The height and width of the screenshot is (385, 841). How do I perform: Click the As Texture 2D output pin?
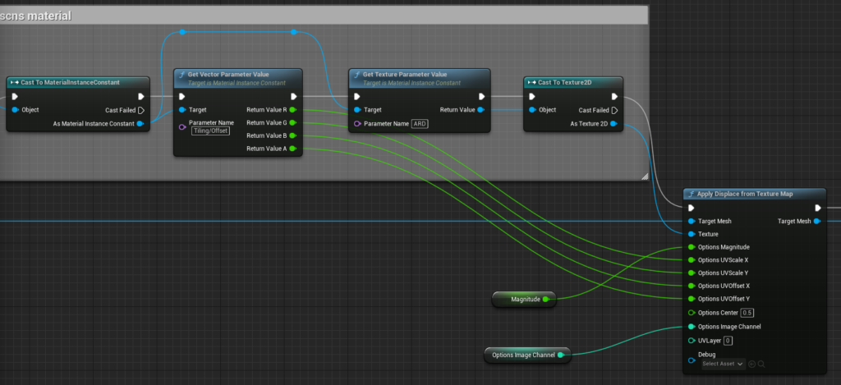click(614, 124)
